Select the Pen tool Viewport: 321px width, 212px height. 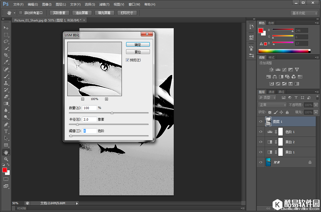click(6, 124)
